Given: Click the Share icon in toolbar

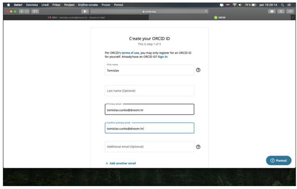Looking at the screenshot, I should pos(281,12).
